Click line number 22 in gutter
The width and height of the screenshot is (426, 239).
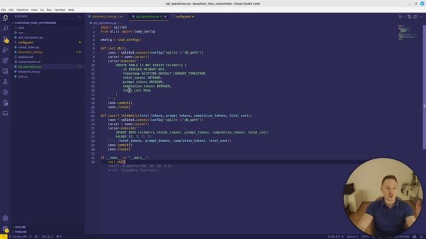(x=93, y=116)
